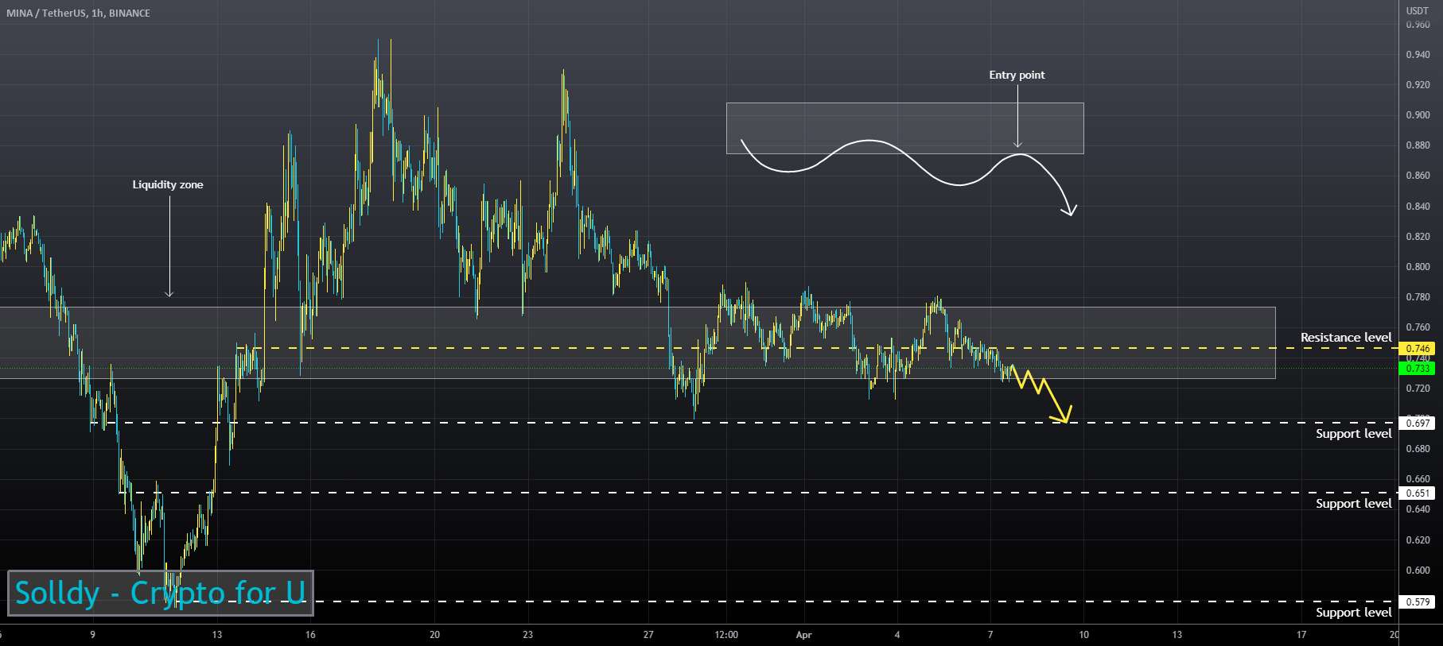The height and width of the screenshot is (646, 1443).
Task: Click the '10' date on time axis
Action: point(1083,635)
